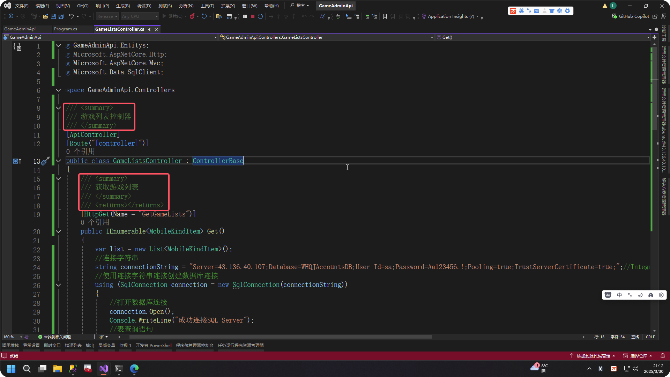Save all files via toolbar
The width and height of the screenshot is (670, 377).
pos(61,16)
